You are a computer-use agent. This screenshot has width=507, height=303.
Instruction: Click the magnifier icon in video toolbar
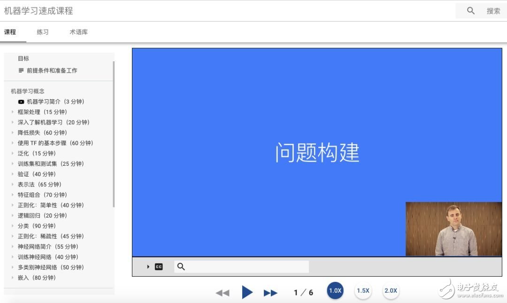181,267
